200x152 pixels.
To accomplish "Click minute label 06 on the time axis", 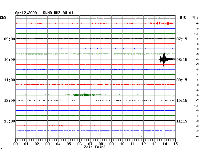I will pos(79,144).
